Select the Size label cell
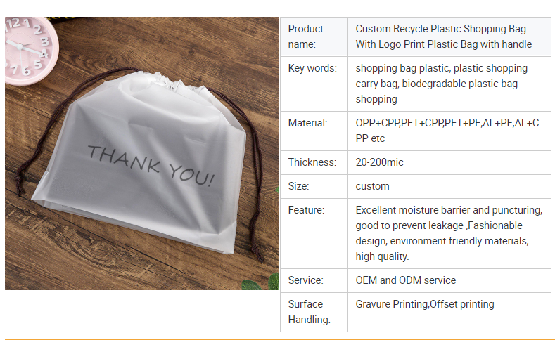 pos(314,186)
